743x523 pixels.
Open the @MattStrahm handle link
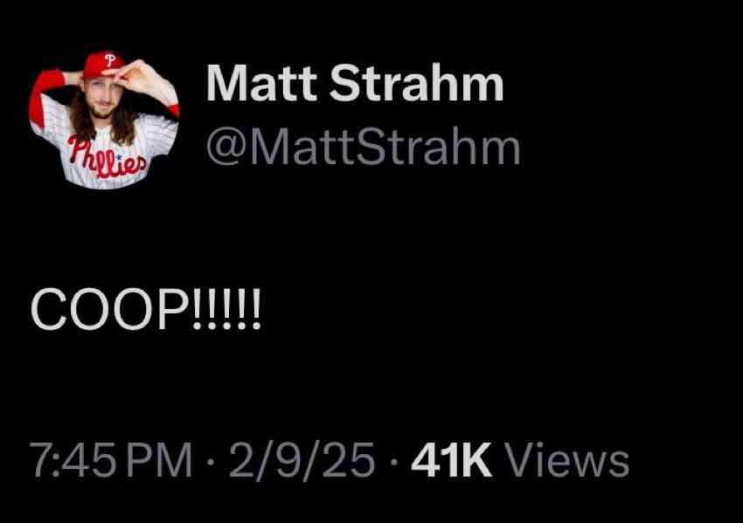click(364, 148)
